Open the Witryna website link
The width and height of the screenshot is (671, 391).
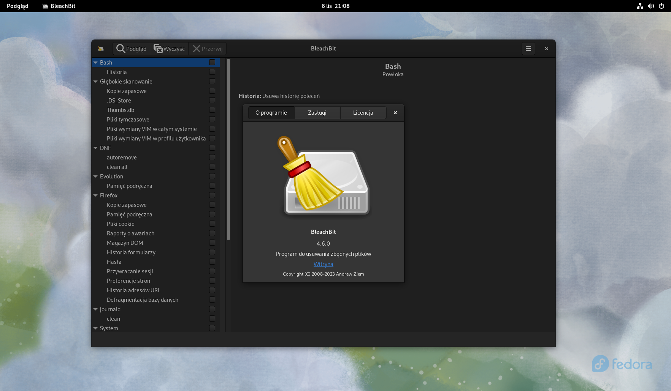coord(323,264)
